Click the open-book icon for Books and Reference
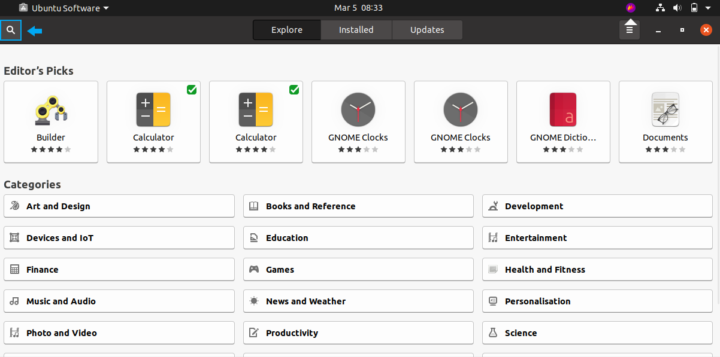 (x=254, y=206)
